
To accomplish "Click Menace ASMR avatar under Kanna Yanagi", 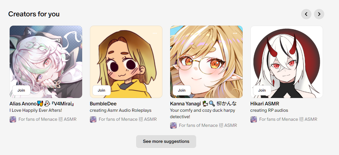I will pyautogui.click(x=173, y=126).
